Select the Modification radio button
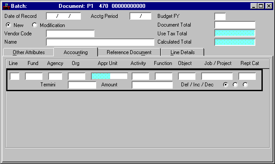The width and height of the screenshot is (275, 164). click(35, 25)
